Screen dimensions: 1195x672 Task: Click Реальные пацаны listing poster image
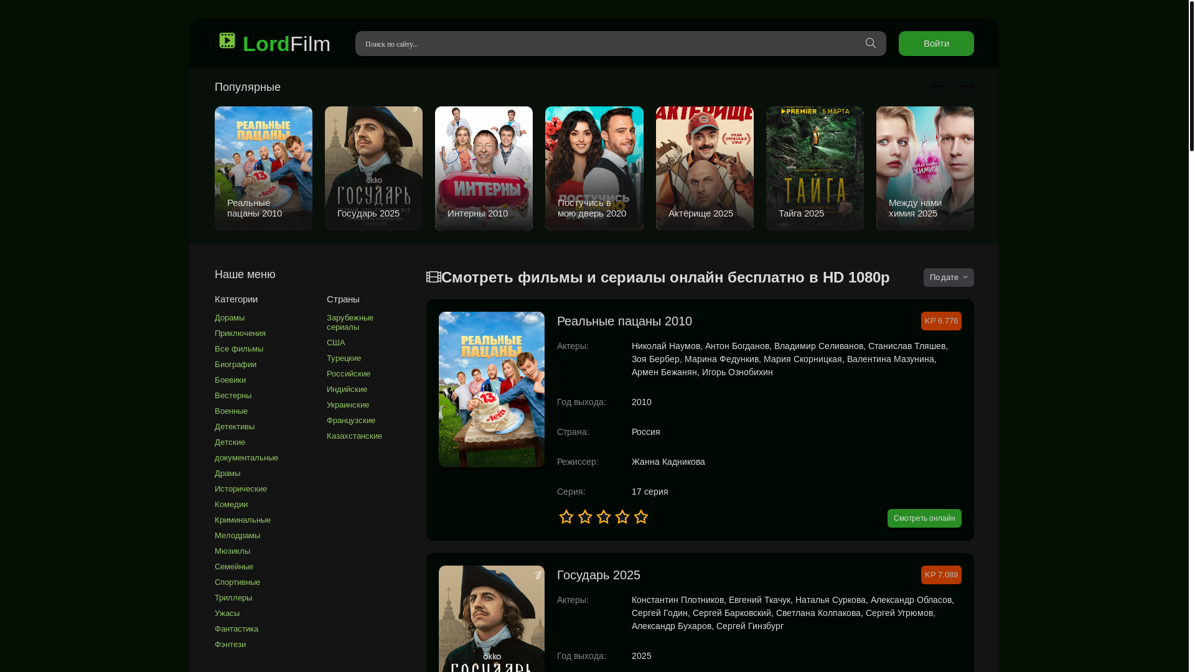coord(492,390)
